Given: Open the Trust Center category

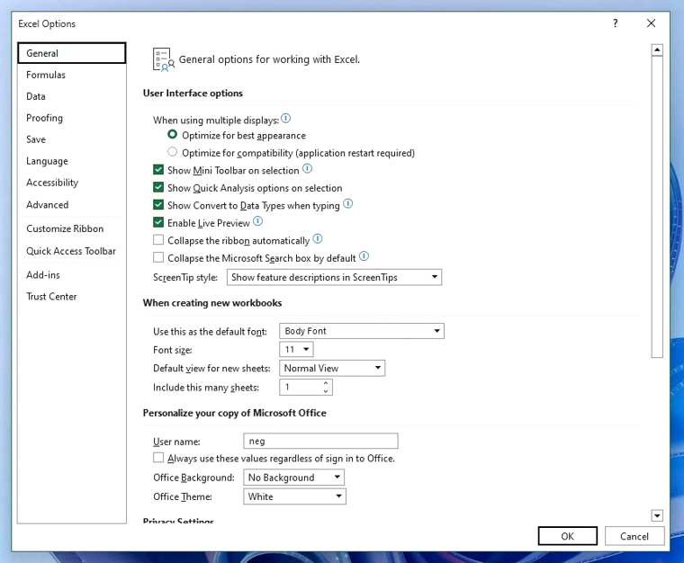Looking at the screenshot, I should [71, 297].
